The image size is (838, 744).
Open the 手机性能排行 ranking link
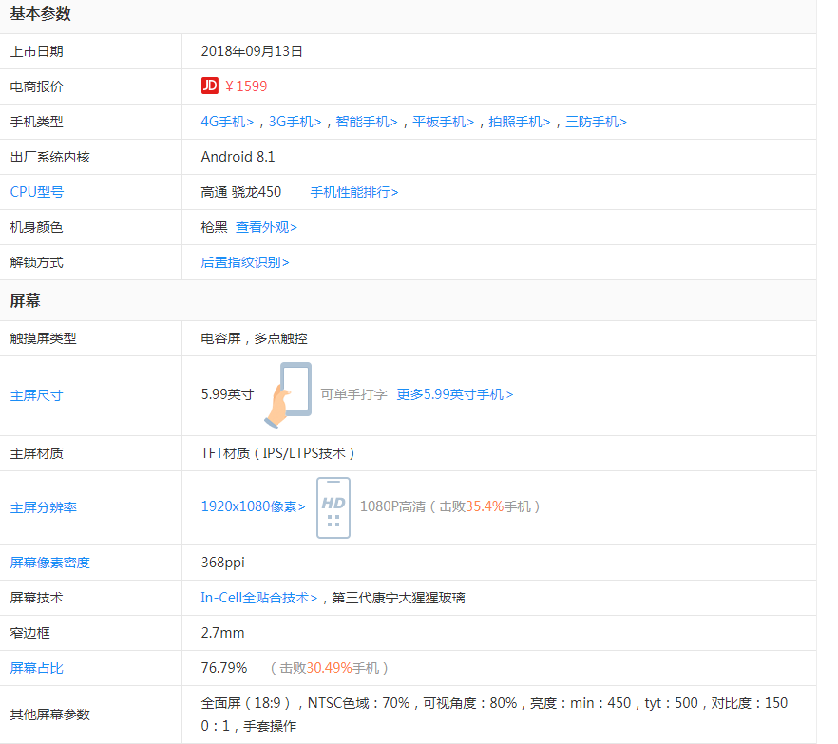(x=352, y=191)
